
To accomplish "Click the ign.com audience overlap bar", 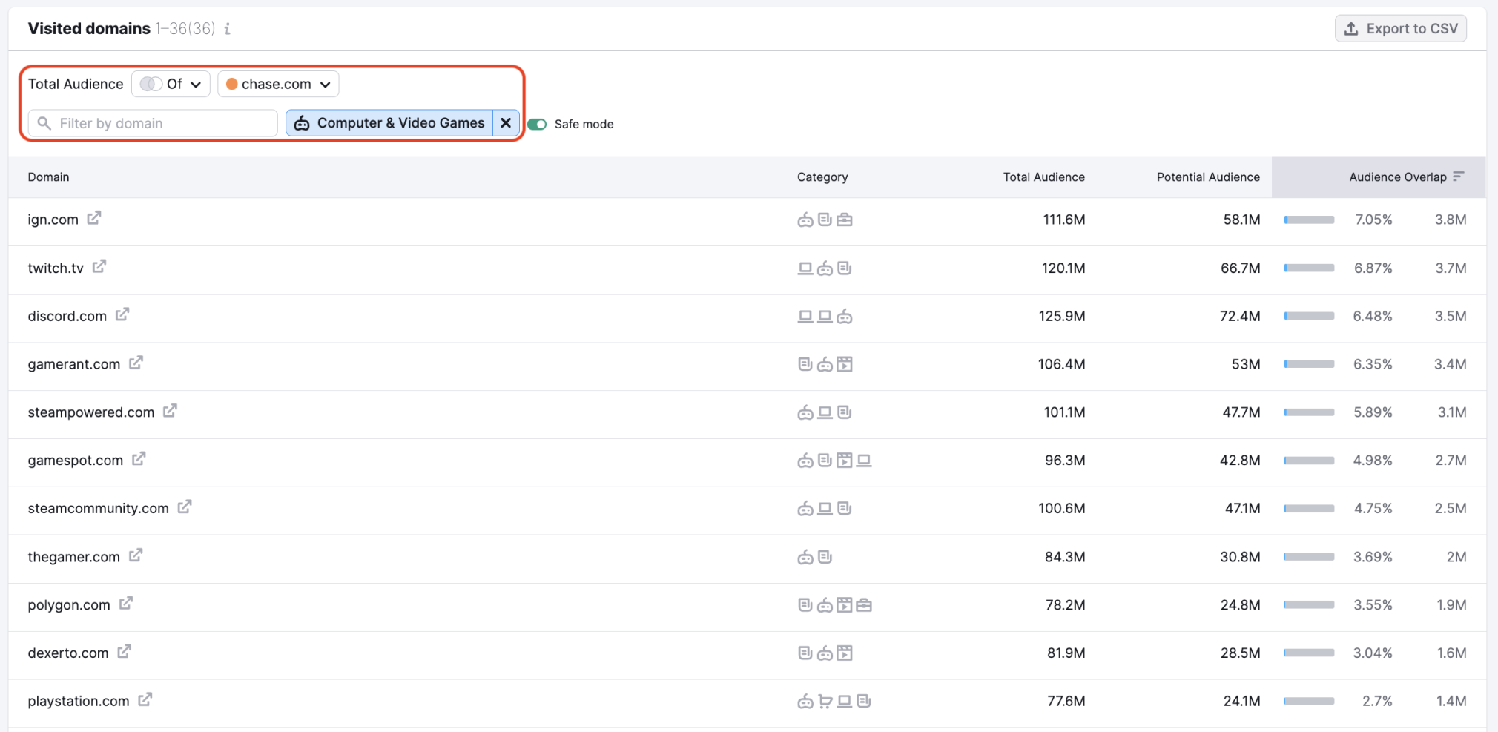I will click(x=1309, y=220).
